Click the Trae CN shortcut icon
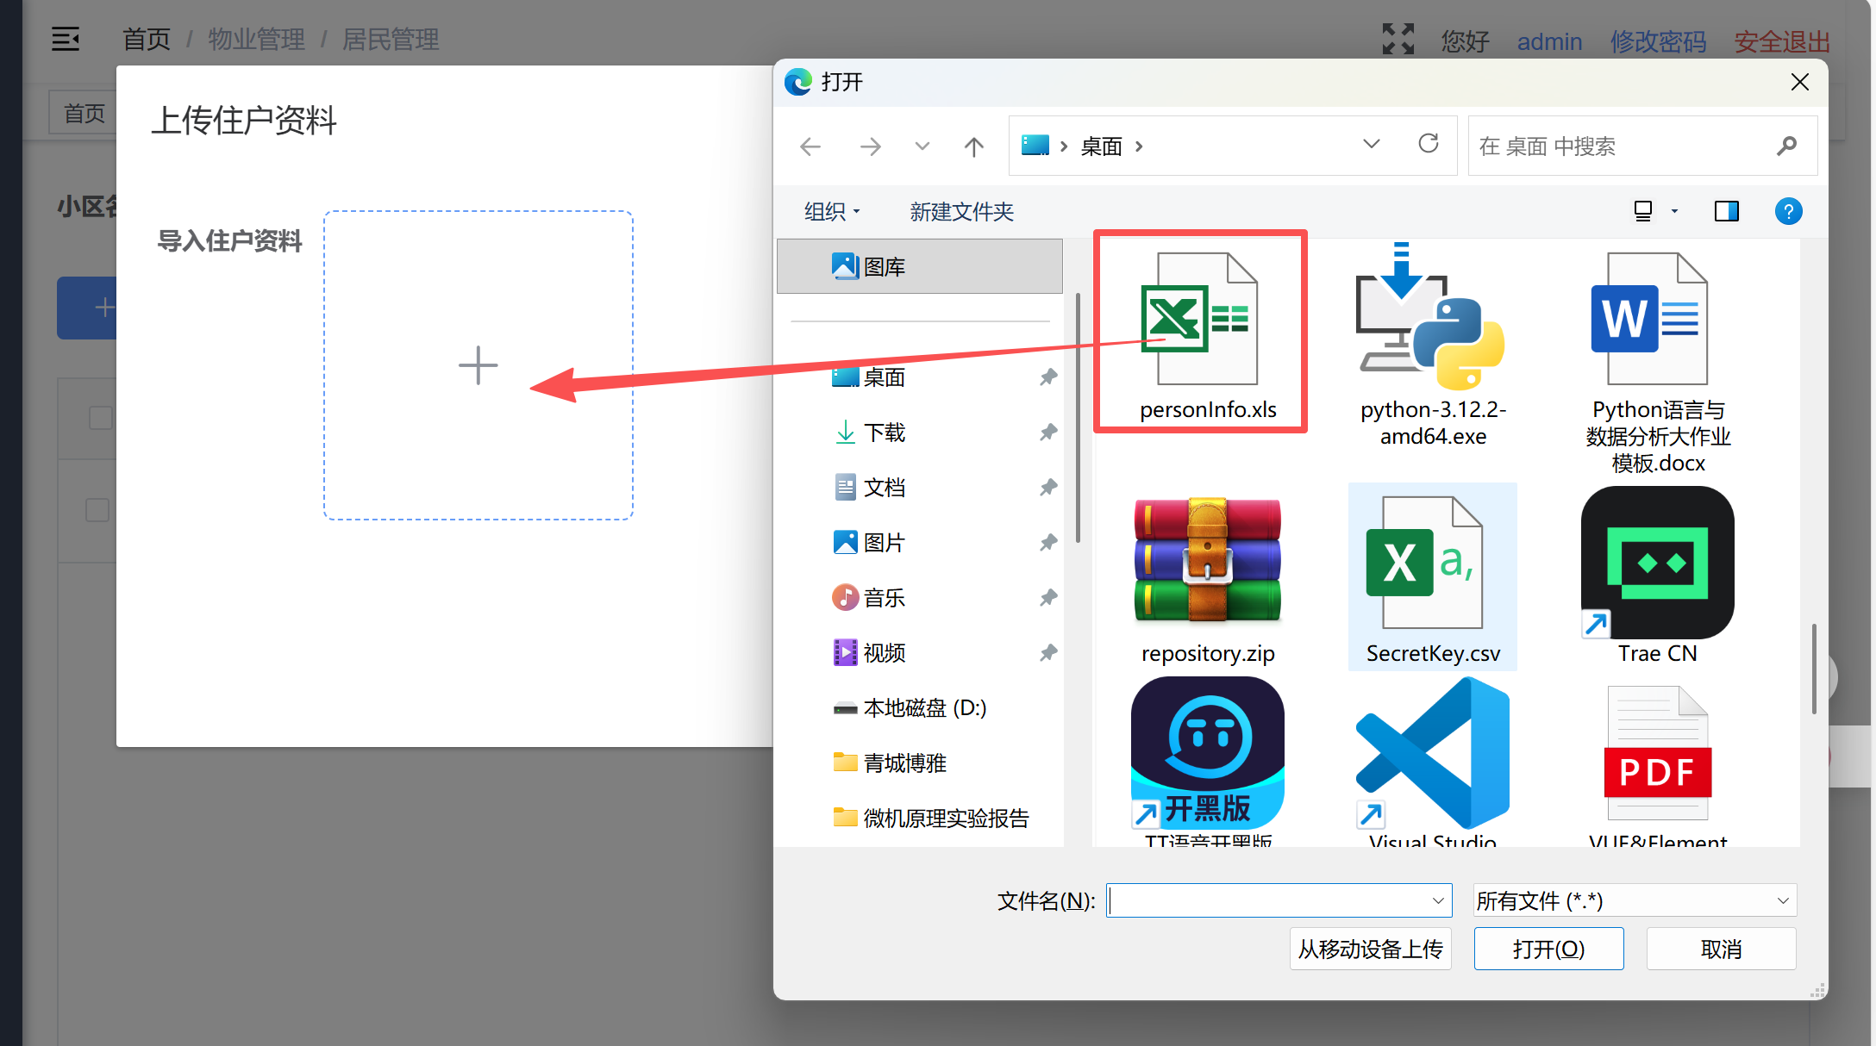Image resolution: width=1876 pixels, height=1046 pixels. (x=1656, y=563)
